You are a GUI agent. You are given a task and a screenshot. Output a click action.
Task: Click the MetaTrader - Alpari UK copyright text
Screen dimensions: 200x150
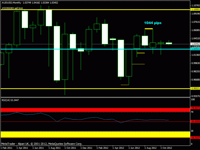(x=42, y=144)
